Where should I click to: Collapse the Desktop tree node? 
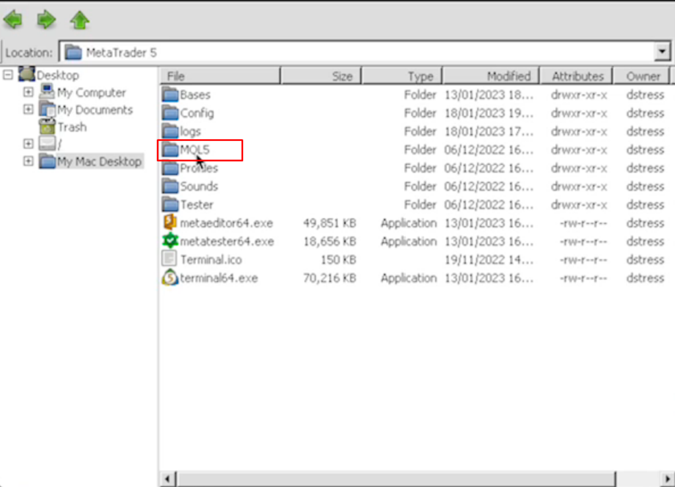(8, 74)
